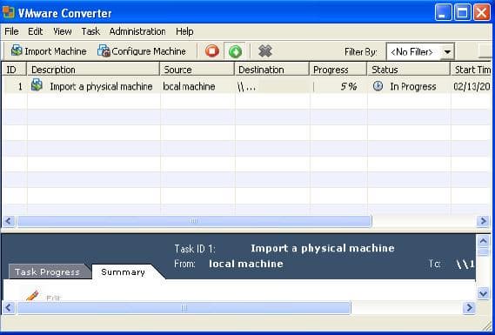Click the details pane scrollbar left arrow
The height and width of the screenshot is (335, 495).
point(9,307)
